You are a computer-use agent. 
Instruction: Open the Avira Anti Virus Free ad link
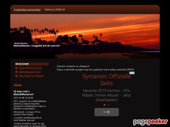click(30, 68)
